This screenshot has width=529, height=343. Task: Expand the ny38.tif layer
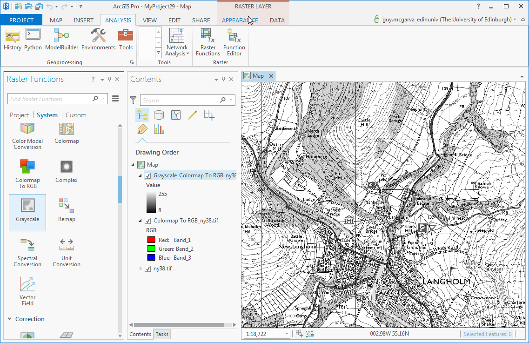pos(141,269)
